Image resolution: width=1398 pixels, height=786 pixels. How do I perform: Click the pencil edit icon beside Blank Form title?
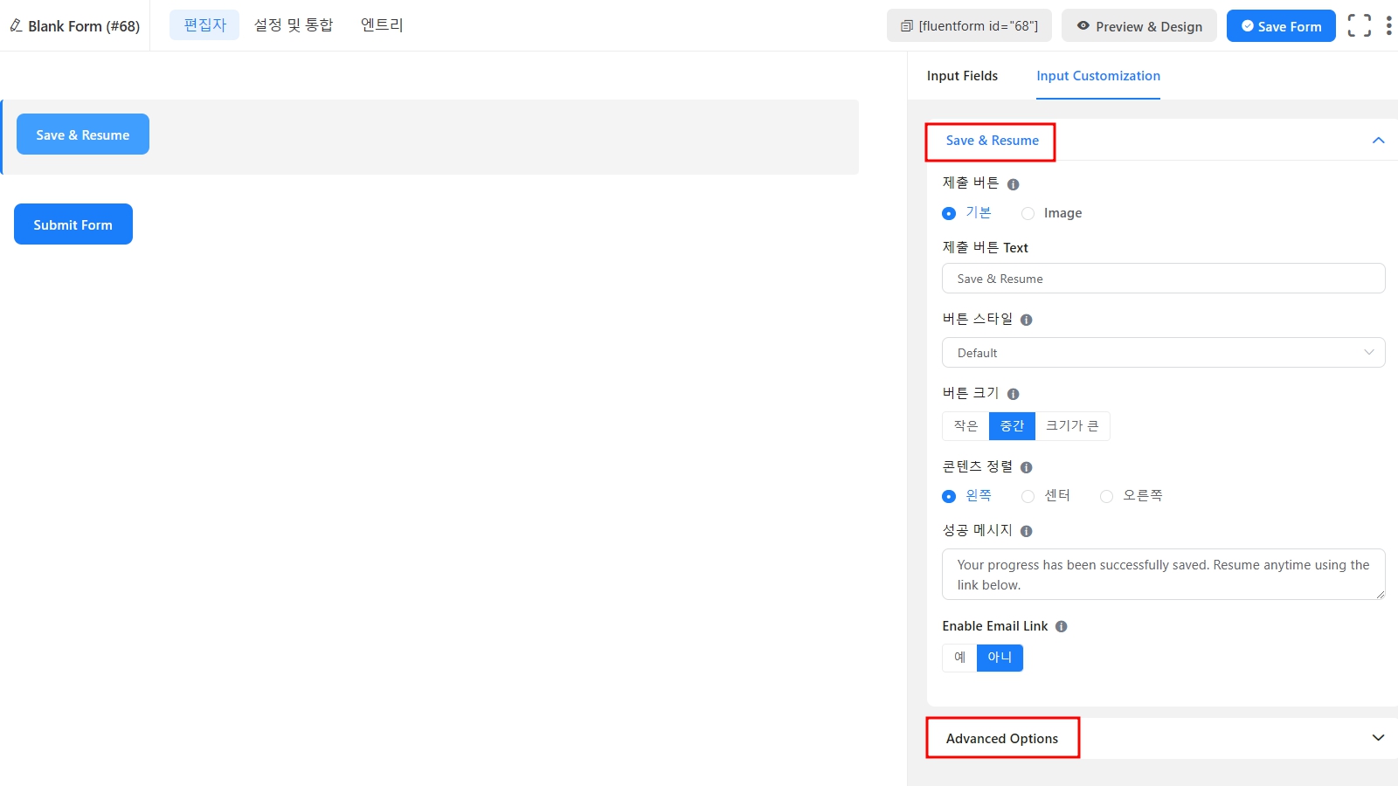tap(16, 25)
